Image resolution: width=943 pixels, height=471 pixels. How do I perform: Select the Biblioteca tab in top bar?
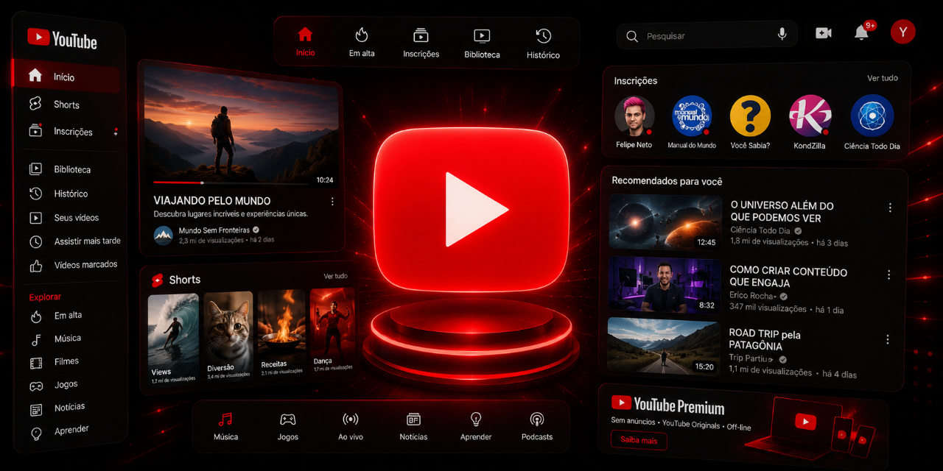[x=482, y=43]
